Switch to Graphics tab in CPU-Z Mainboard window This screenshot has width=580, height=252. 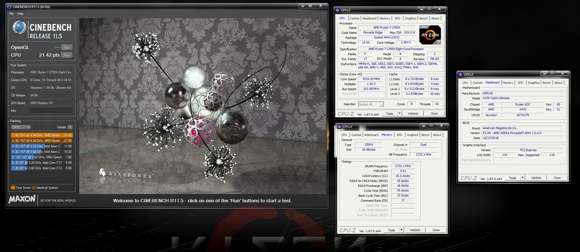[533, 83]
